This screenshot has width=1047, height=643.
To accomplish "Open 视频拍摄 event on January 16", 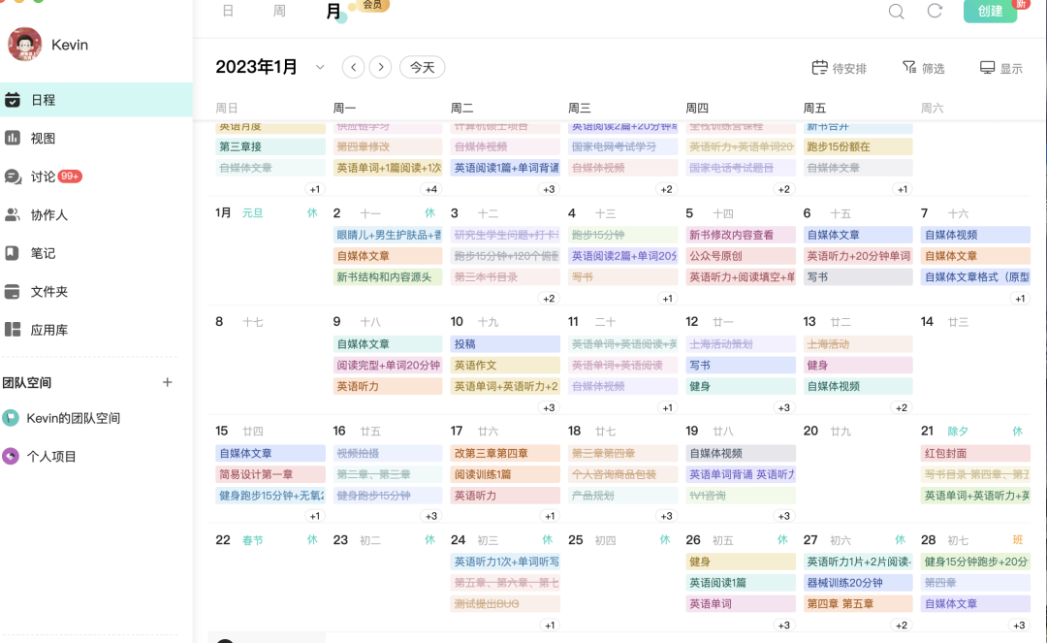I will pos(388,453).
